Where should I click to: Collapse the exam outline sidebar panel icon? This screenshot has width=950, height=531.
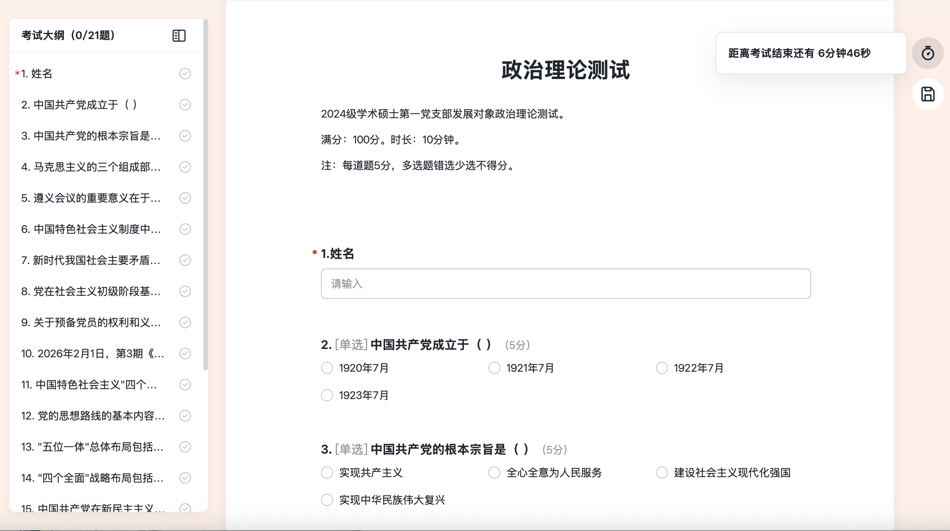(179, 36)
